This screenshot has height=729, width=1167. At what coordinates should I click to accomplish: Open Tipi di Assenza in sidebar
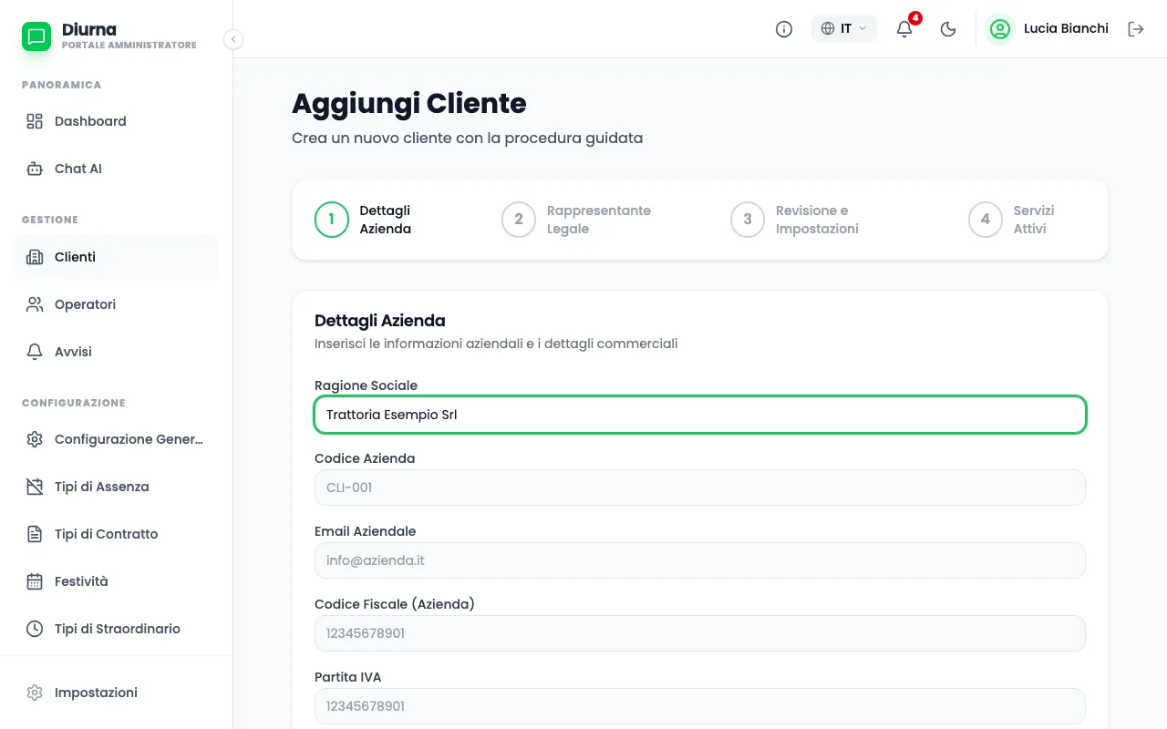pyautogui.click(x=117, y=487)
